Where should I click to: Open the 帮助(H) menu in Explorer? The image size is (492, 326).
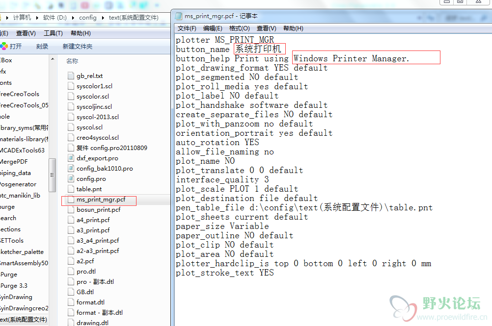tap(81, 33)
